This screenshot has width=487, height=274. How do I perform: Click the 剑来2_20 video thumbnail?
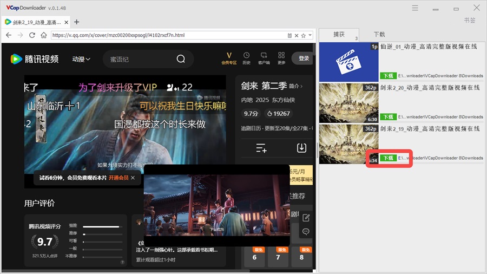[349, 103]
